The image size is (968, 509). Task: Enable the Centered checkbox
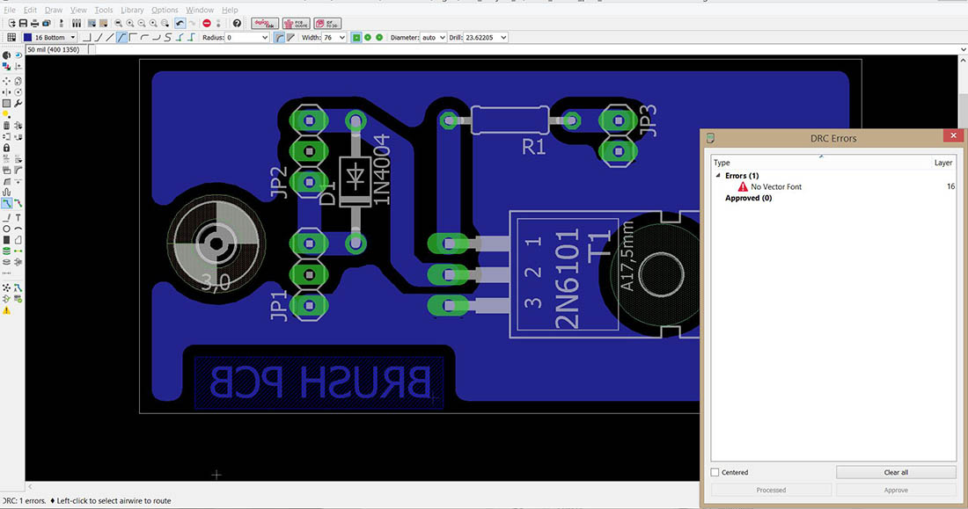(715, 473)
